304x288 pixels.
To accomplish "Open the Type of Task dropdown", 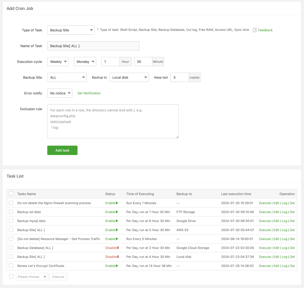I will coord(71,30).
